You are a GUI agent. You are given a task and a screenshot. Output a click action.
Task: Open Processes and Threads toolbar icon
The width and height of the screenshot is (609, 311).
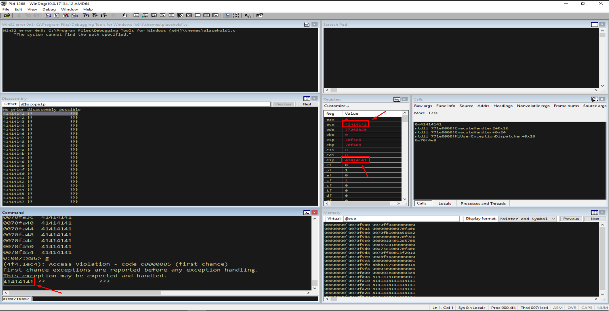[x=206, y=15]
